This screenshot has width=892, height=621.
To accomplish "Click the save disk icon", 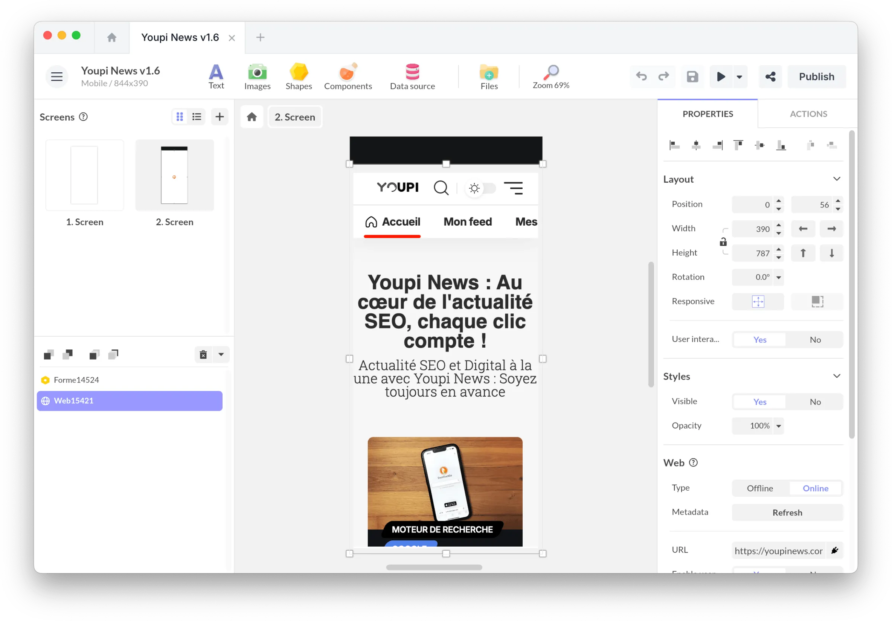I will pos(692,76).
